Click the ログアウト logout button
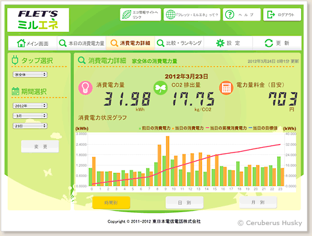 pyautogui.click(x=282, y=15)
